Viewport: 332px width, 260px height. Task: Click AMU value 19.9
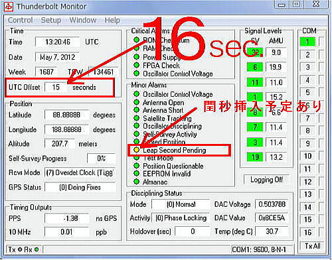[276, 67]
